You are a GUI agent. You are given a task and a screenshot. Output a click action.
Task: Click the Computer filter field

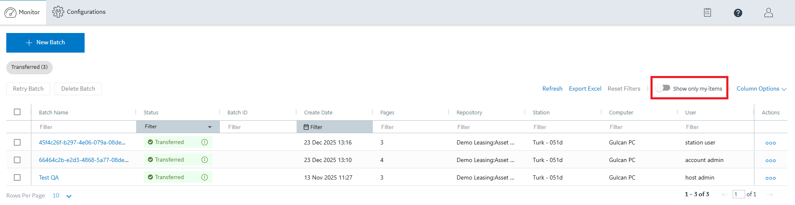639,127
